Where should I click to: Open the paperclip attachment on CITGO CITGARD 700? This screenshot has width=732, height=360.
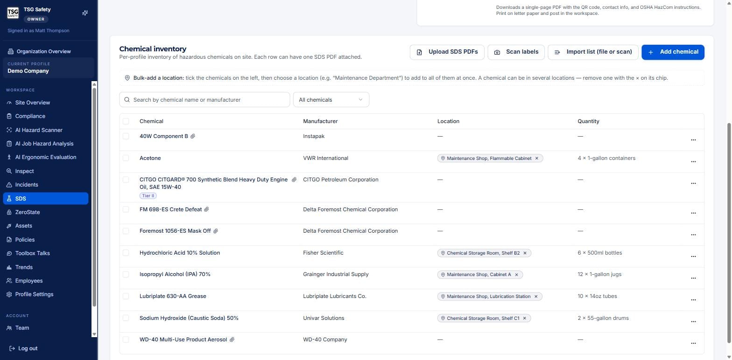tap(294, 180)
